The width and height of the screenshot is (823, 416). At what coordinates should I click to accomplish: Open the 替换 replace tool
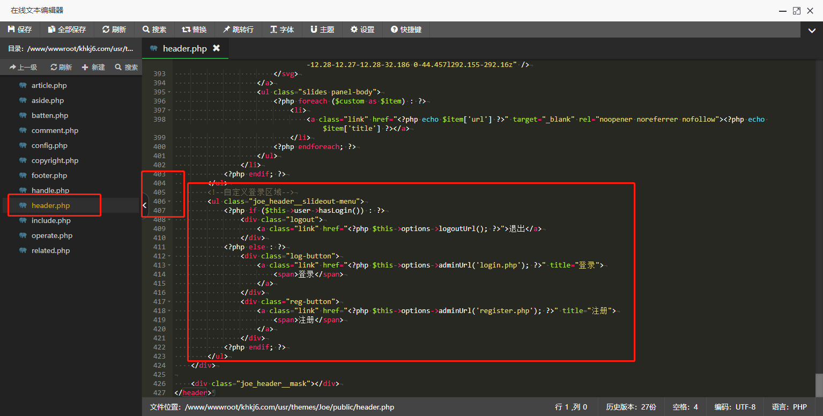point(195,29)
